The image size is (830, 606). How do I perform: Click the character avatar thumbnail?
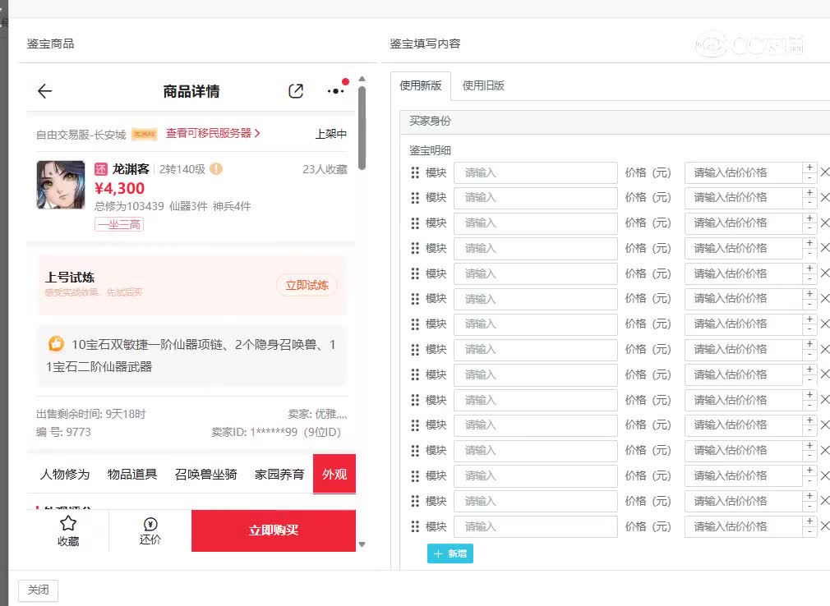[61, 185]
